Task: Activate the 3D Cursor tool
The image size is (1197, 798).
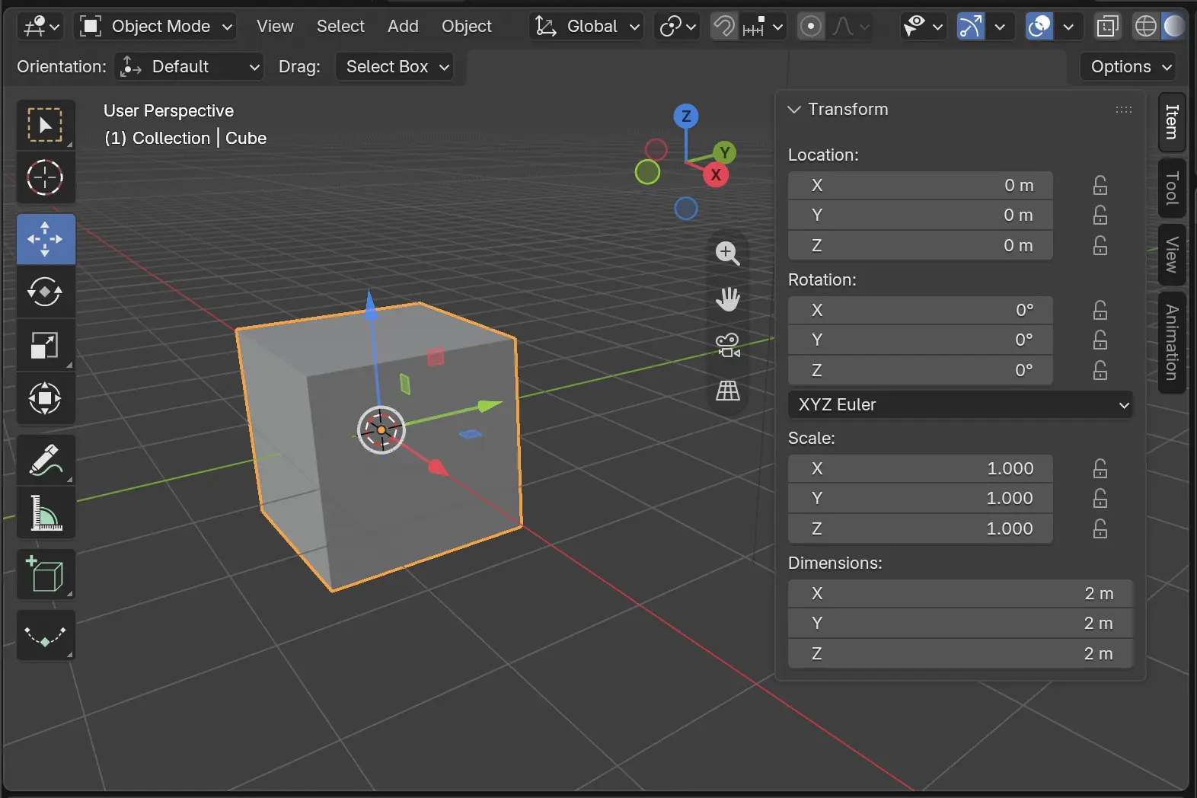Action: coord(46,178)
